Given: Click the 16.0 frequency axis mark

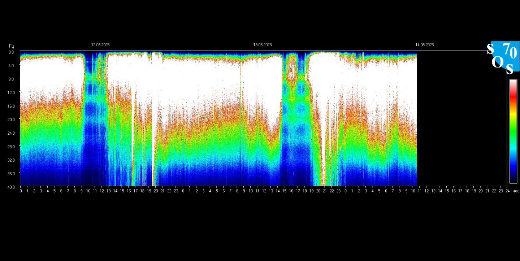Looking at the screenshot, I should (x=11, y=106).
